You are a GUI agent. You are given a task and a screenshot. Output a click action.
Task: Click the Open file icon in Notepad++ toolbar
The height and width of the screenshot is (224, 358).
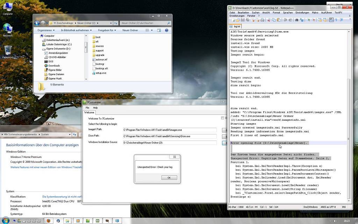point(238,20)
